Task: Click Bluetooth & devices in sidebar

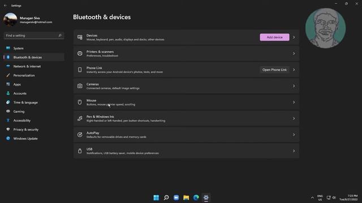Action: tap(34, 57)
